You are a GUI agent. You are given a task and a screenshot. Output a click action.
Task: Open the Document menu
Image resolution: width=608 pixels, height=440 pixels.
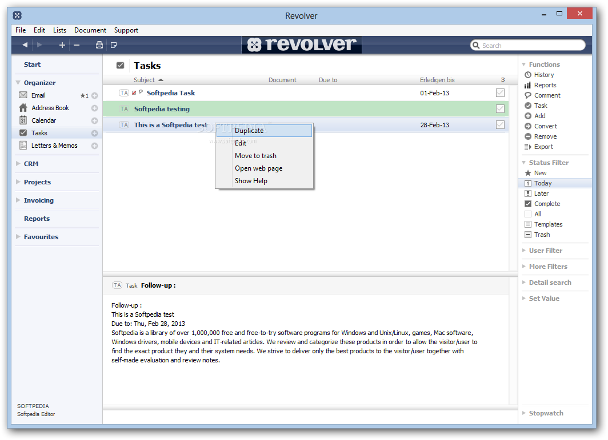tap(90, 30)
